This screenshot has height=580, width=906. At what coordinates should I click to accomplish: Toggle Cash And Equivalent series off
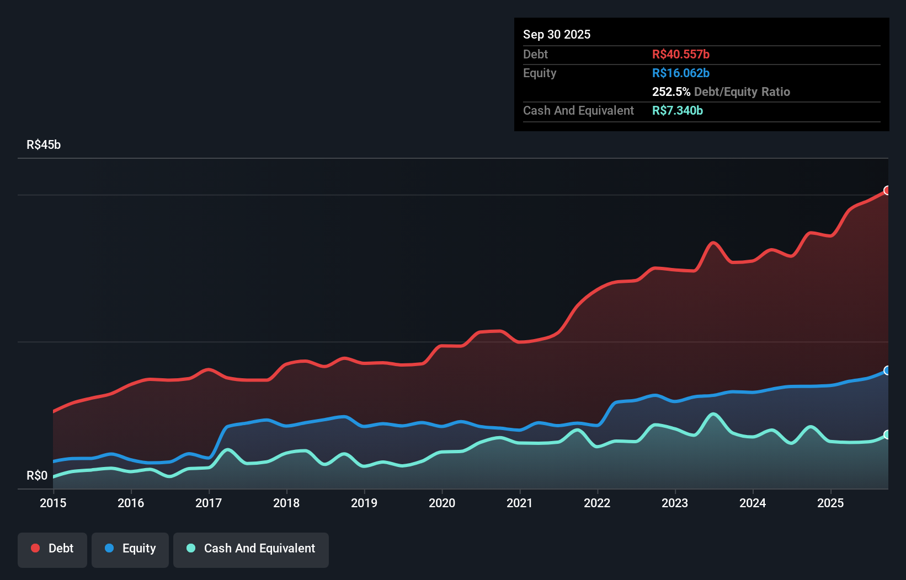tap(251, 548)
